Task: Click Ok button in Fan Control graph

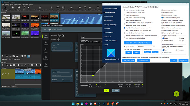Action: pyautogui.click(x=106, y=90)
